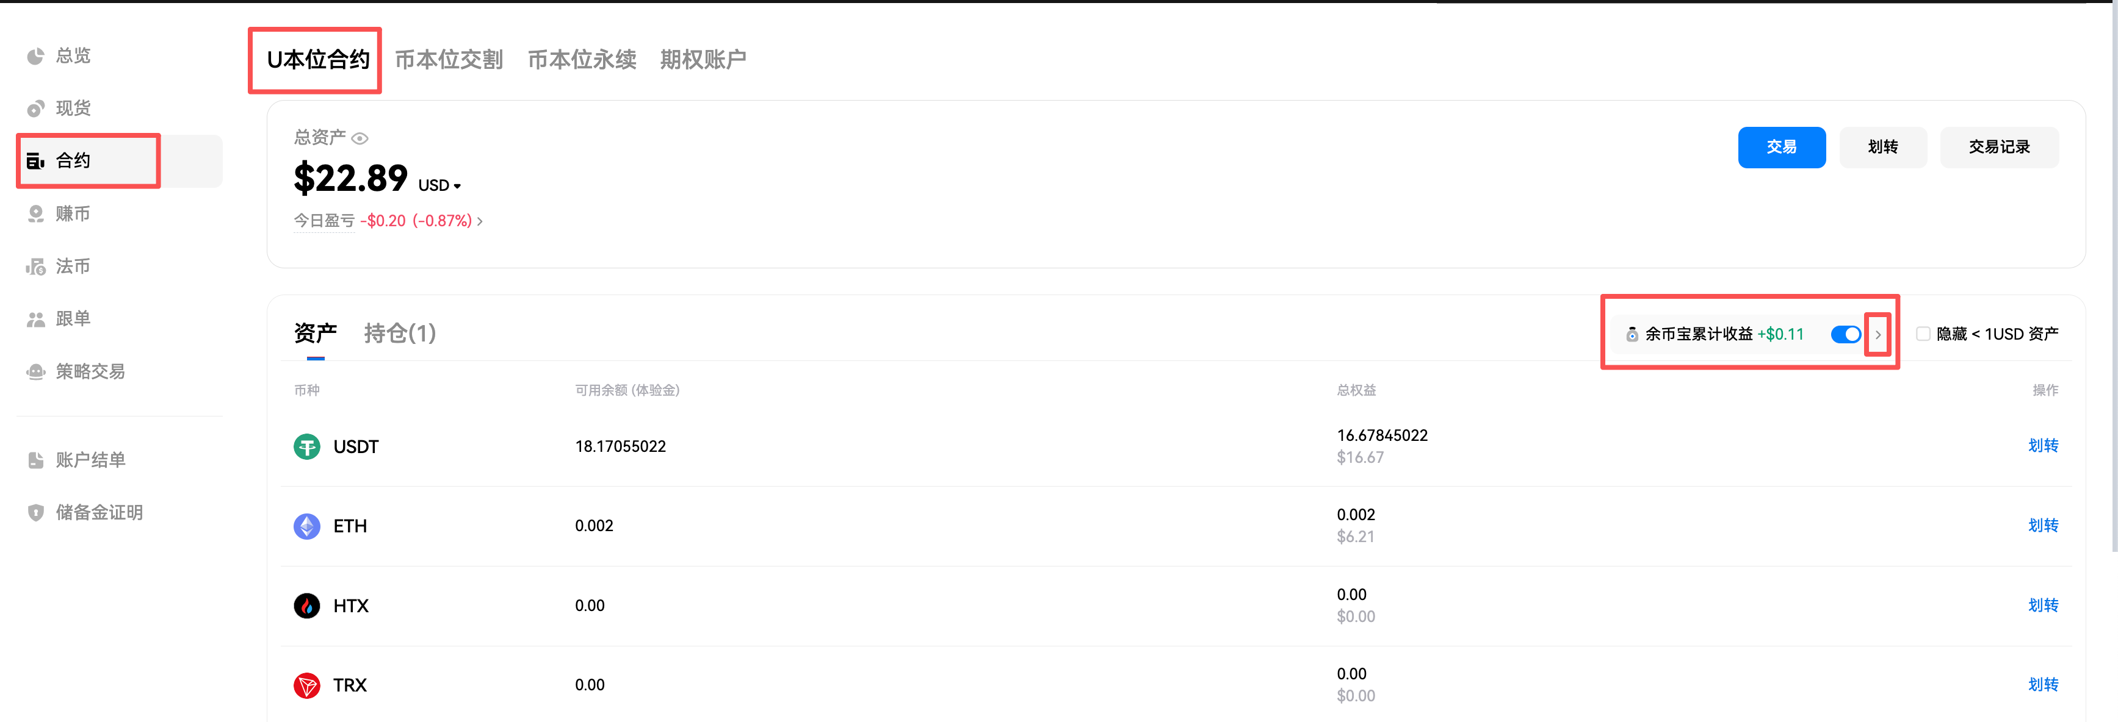2118x722 pixels.
Task: Click the USDT coin icon
Action: coord(306,446)
